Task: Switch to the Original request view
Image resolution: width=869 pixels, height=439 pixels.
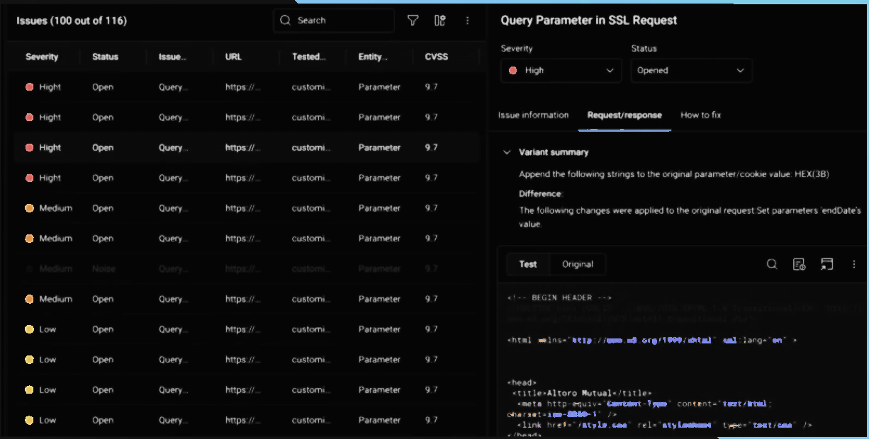Action: [578, 264]
